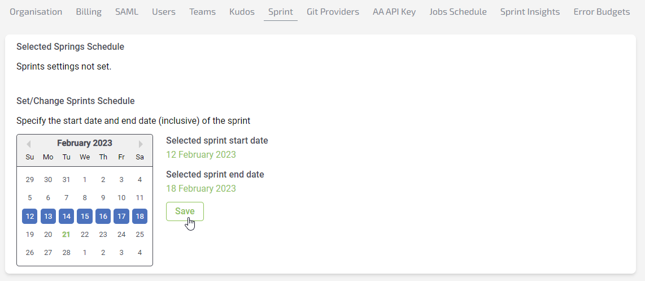This screenshot has width=645, height=281.
Task: Open the Error Budgets tab
Action: point(602,12)
